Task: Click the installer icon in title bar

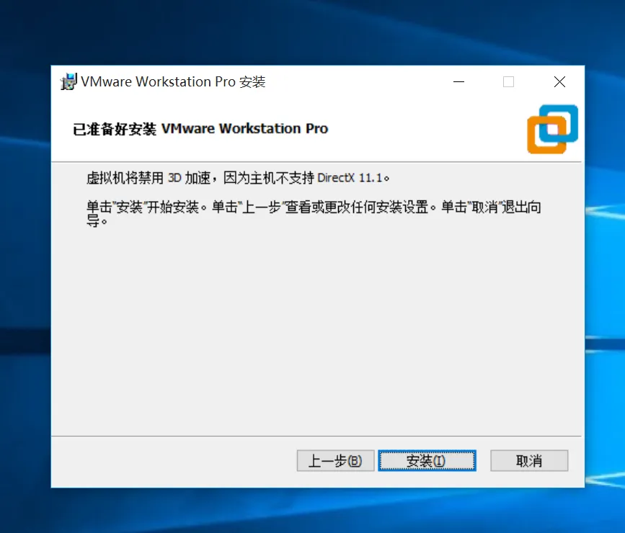Action: (68, 81)
